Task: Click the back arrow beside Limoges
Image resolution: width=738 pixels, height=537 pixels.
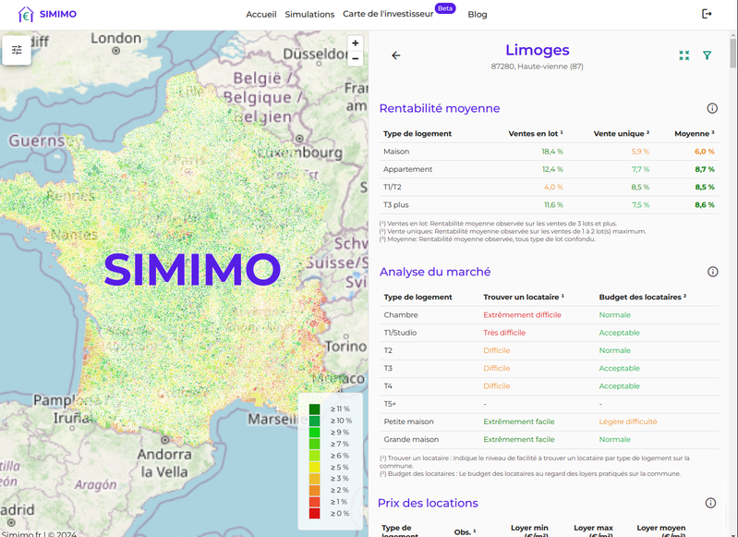Action: point(396,55)
